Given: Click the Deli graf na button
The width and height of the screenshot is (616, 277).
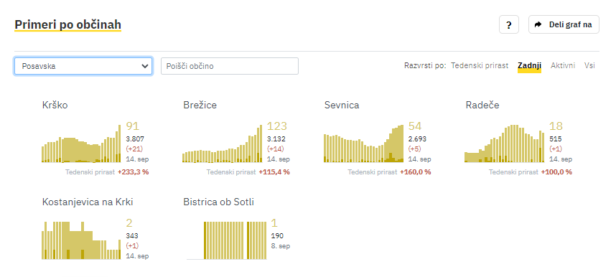Looking at the screenshot, I should 564,24.
